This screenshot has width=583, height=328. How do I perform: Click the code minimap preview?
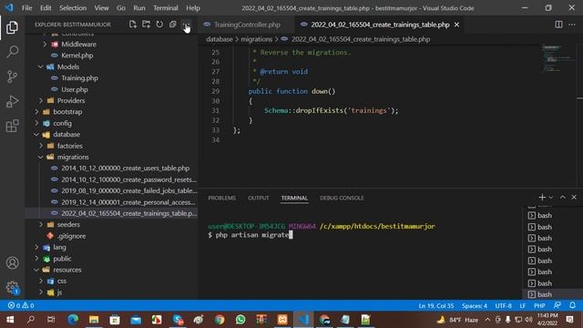pyautogui.click(x=557, y=58)
